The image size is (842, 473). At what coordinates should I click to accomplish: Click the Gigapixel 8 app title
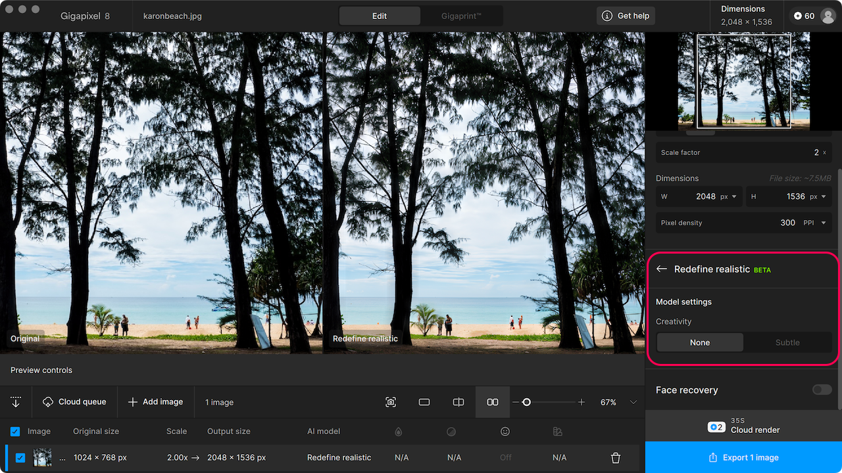(85, 16)
